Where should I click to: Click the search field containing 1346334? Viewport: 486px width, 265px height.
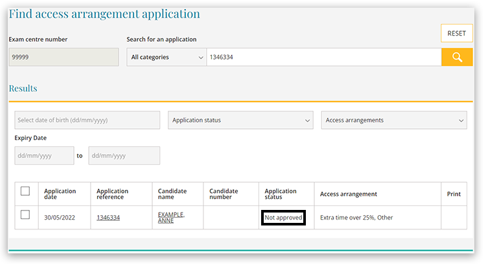coord(323,57)
